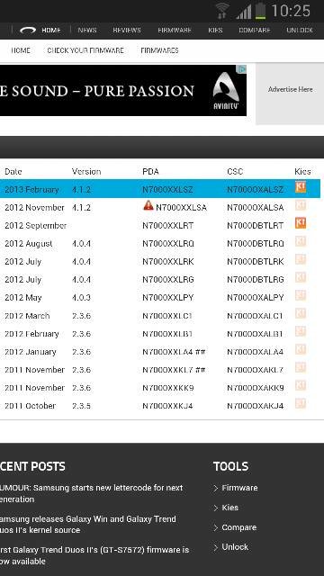Open Galaxy Win kernel source post
Image resolution: width=324 pixels, height=576 pixels.
[x=88, y=525]
